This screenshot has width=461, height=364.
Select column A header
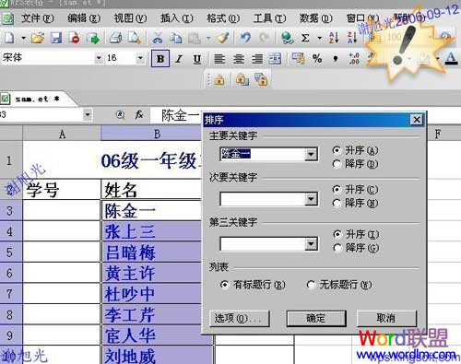click(x=62, y=134)
